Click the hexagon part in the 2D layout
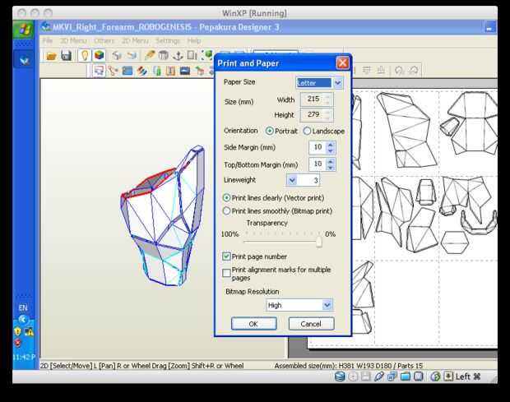The image size is (510, 402). (x=454, y=243)
